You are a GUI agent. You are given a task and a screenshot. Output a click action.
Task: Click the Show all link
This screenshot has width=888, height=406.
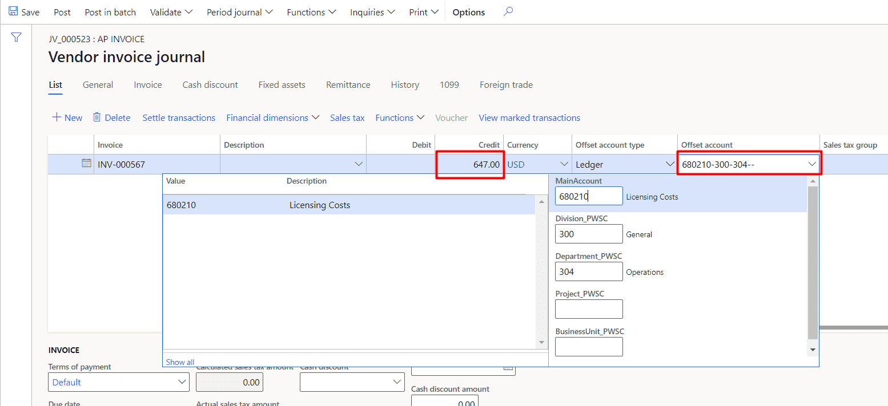pos(180,362)
